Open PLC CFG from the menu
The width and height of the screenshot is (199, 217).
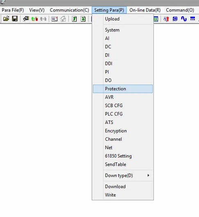click(123, 114)
